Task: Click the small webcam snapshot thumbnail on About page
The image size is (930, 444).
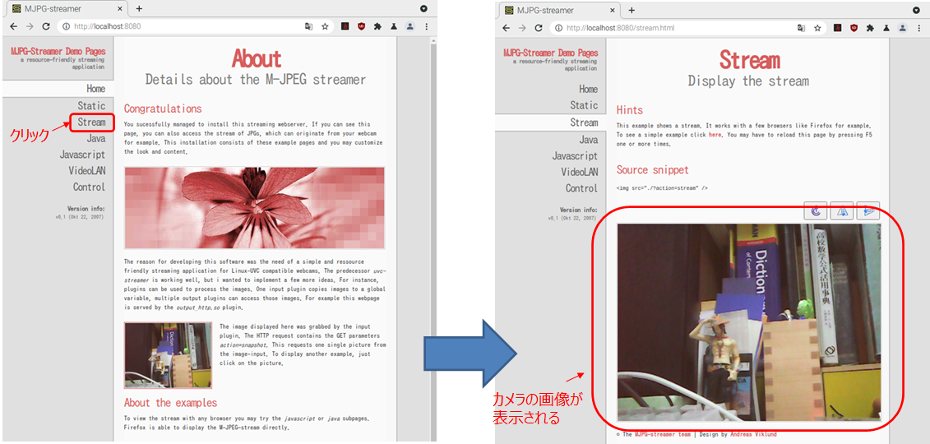Action: [x=168, y=354]
